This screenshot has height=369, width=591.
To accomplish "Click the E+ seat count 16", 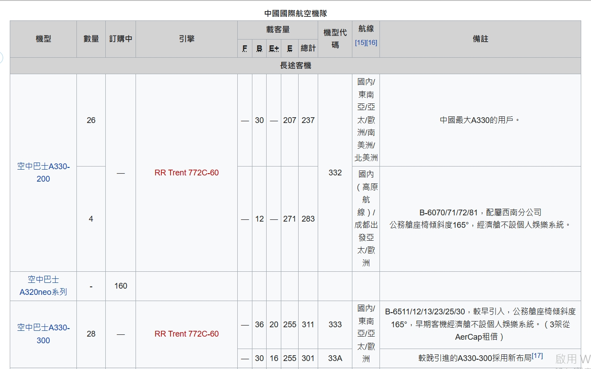I will click(274, 358).
